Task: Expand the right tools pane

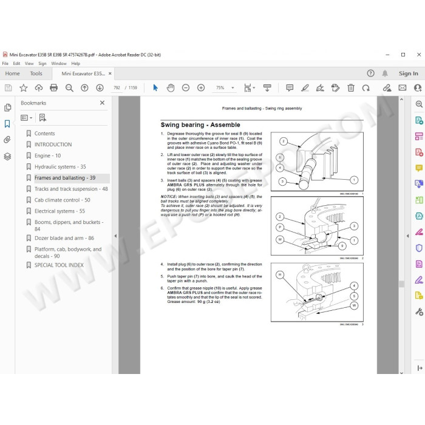Action: [x=420, y=368]
